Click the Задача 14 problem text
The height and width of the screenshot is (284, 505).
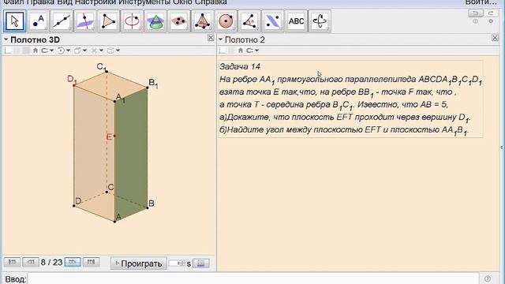(x=350, y=99)
